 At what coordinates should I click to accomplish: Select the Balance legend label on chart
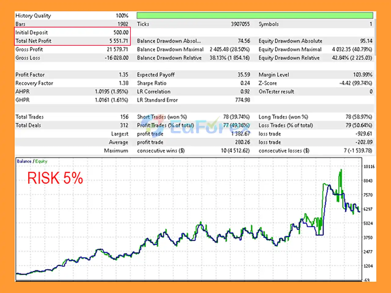coord(24,161)
